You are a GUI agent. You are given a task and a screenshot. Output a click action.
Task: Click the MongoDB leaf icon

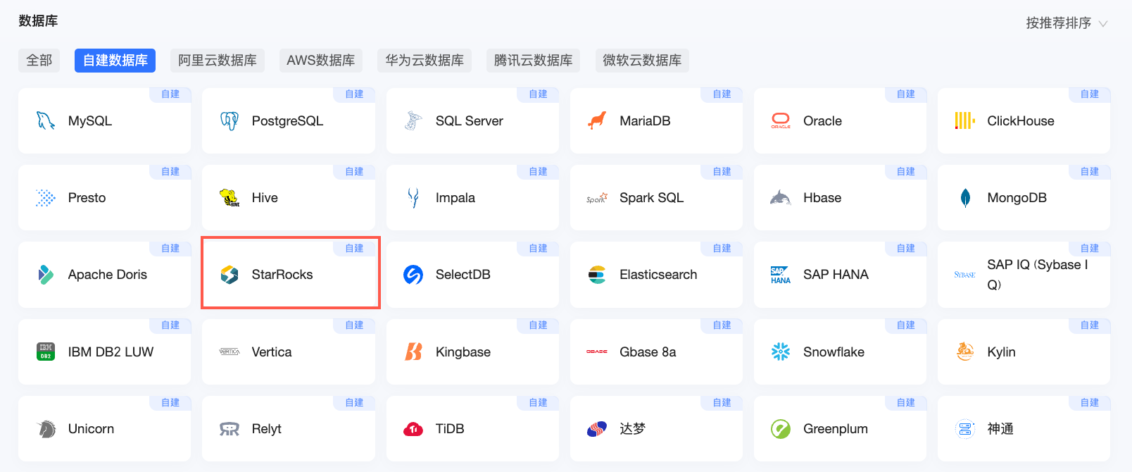(x=965, y=198)
